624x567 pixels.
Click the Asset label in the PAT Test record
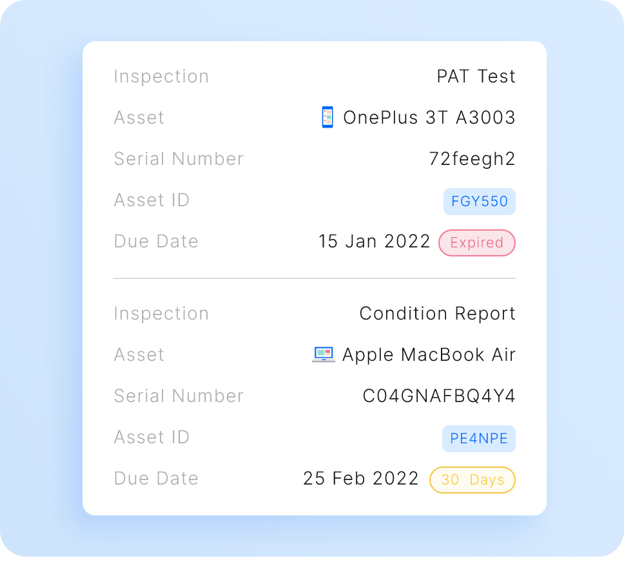click(x=139, y=118)
